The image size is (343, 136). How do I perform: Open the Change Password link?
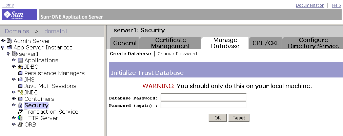point(177,54)
